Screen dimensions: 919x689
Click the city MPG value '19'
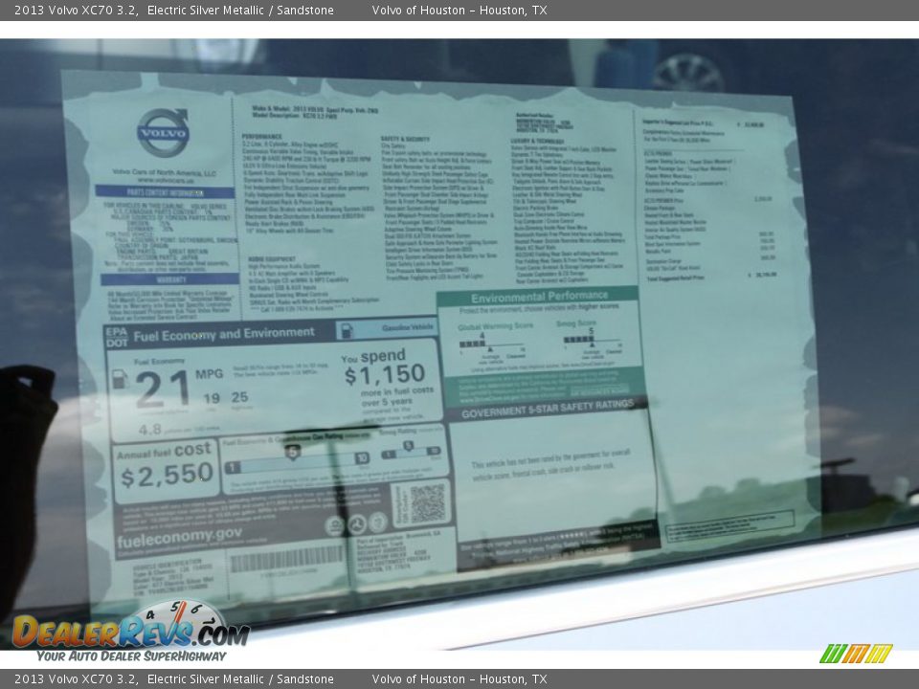click(212, 398)
